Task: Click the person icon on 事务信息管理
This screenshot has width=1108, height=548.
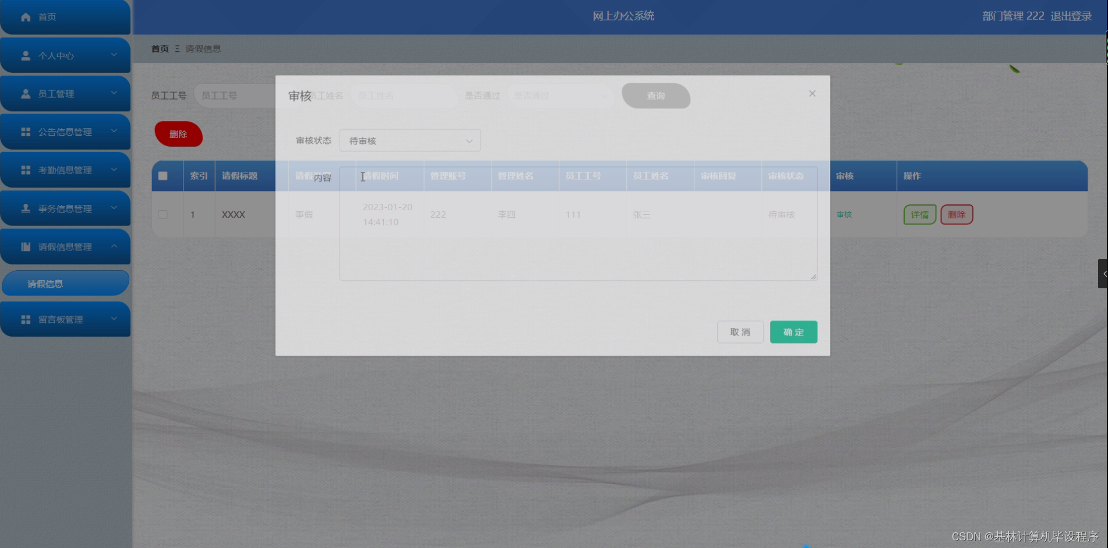Action: [24, 208]
